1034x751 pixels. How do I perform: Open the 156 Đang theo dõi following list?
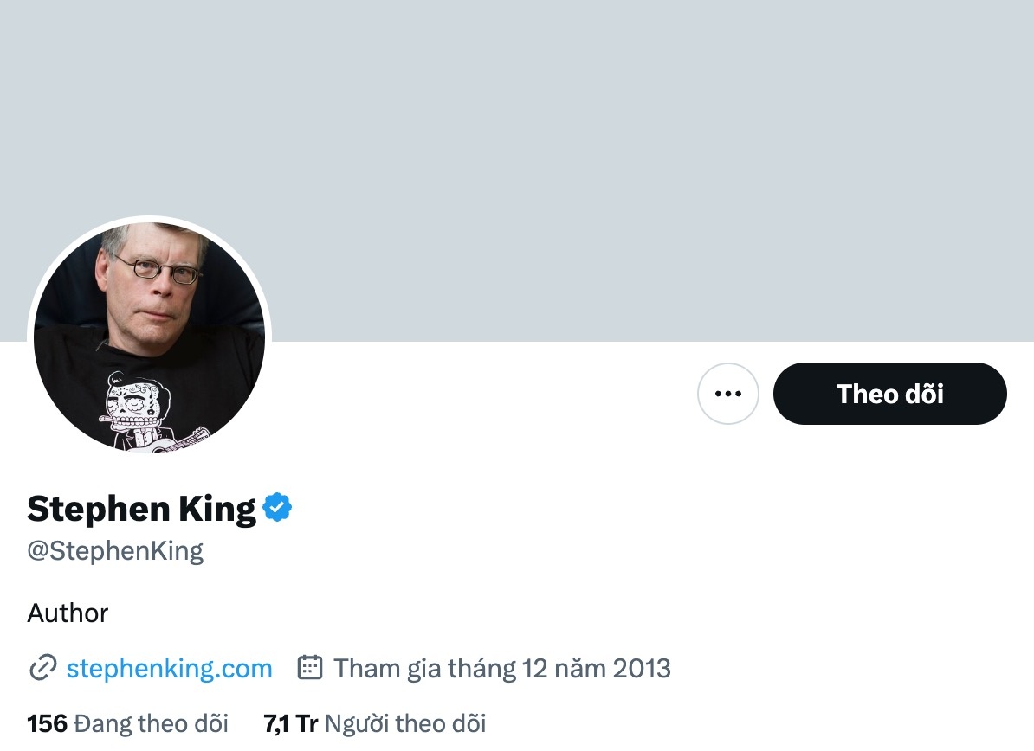tap(126, 723)
